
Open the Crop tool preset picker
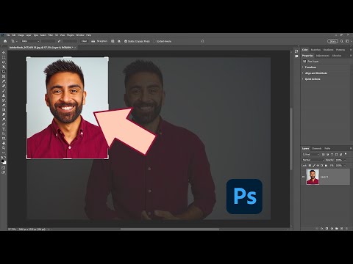(13, 41)
